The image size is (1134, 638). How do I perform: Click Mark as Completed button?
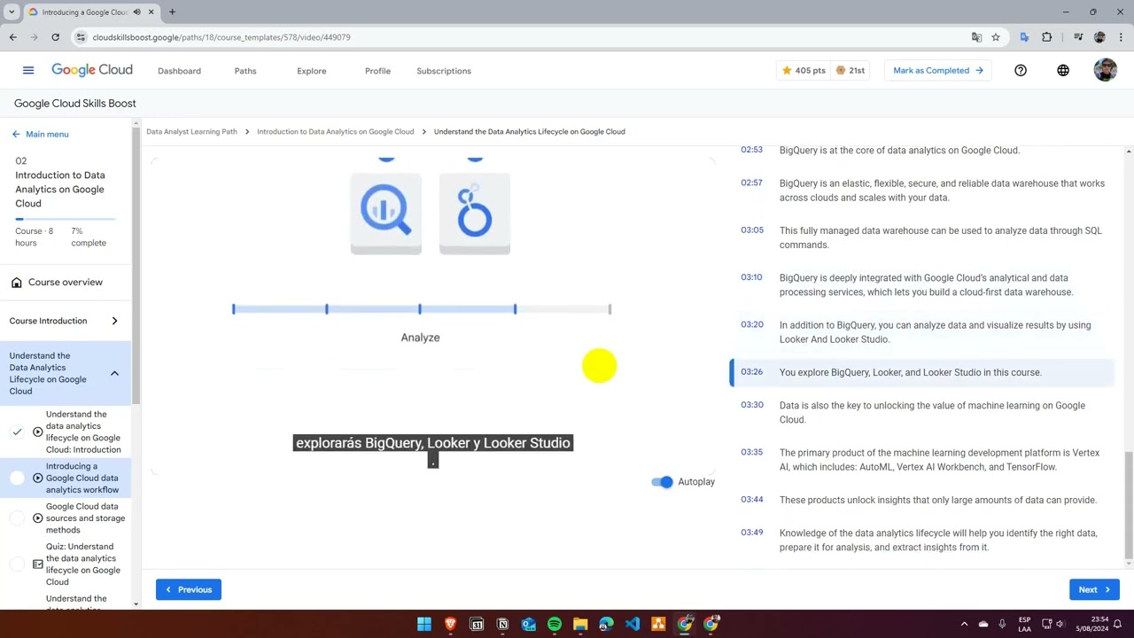(x=938, y=70)
